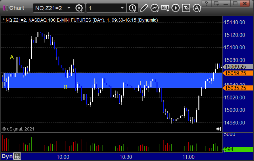
Task: Expand the symbol dropdown arrow
Action: tap(69, 8)
